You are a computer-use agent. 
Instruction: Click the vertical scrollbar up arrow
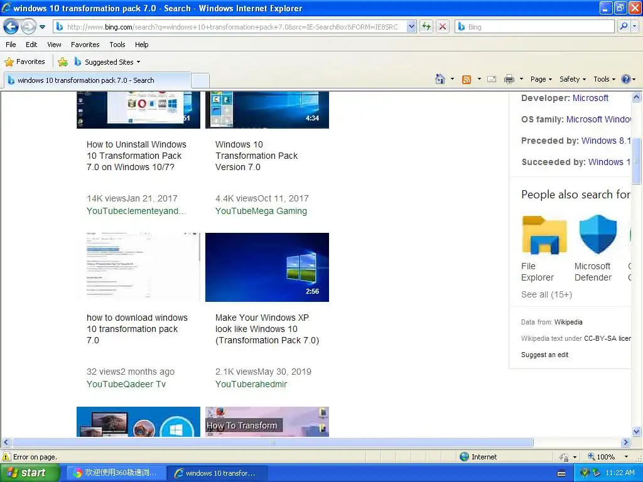coord(636,97)
